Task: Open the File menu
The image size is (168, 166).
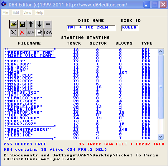Action: click(x=5, y=12)
